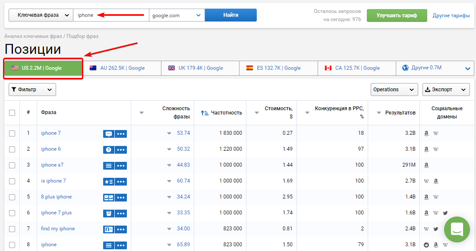Open Анализ ключевых фраз breadcrumb link
Viewport: 476px width, 251px height.
coord(33,36)
